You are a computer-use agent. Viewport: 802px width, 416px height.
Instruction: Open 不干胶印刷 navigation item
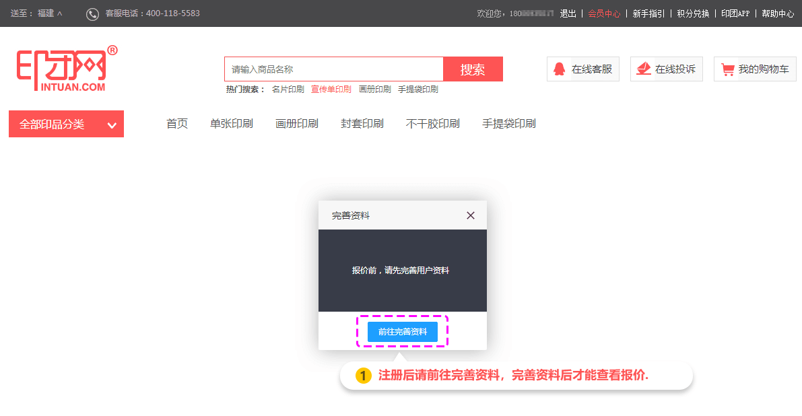click(x=433, y=124)
